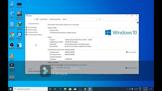162x91 pixels.
Task: Click the Control Panel breadcrumb
Action: [x=44, y=19]
